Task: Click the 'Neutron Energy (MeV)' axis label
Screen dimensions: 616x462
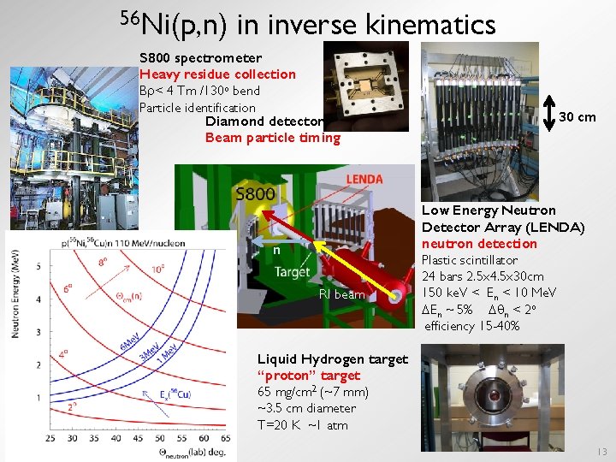Action: tap(15, 294)
